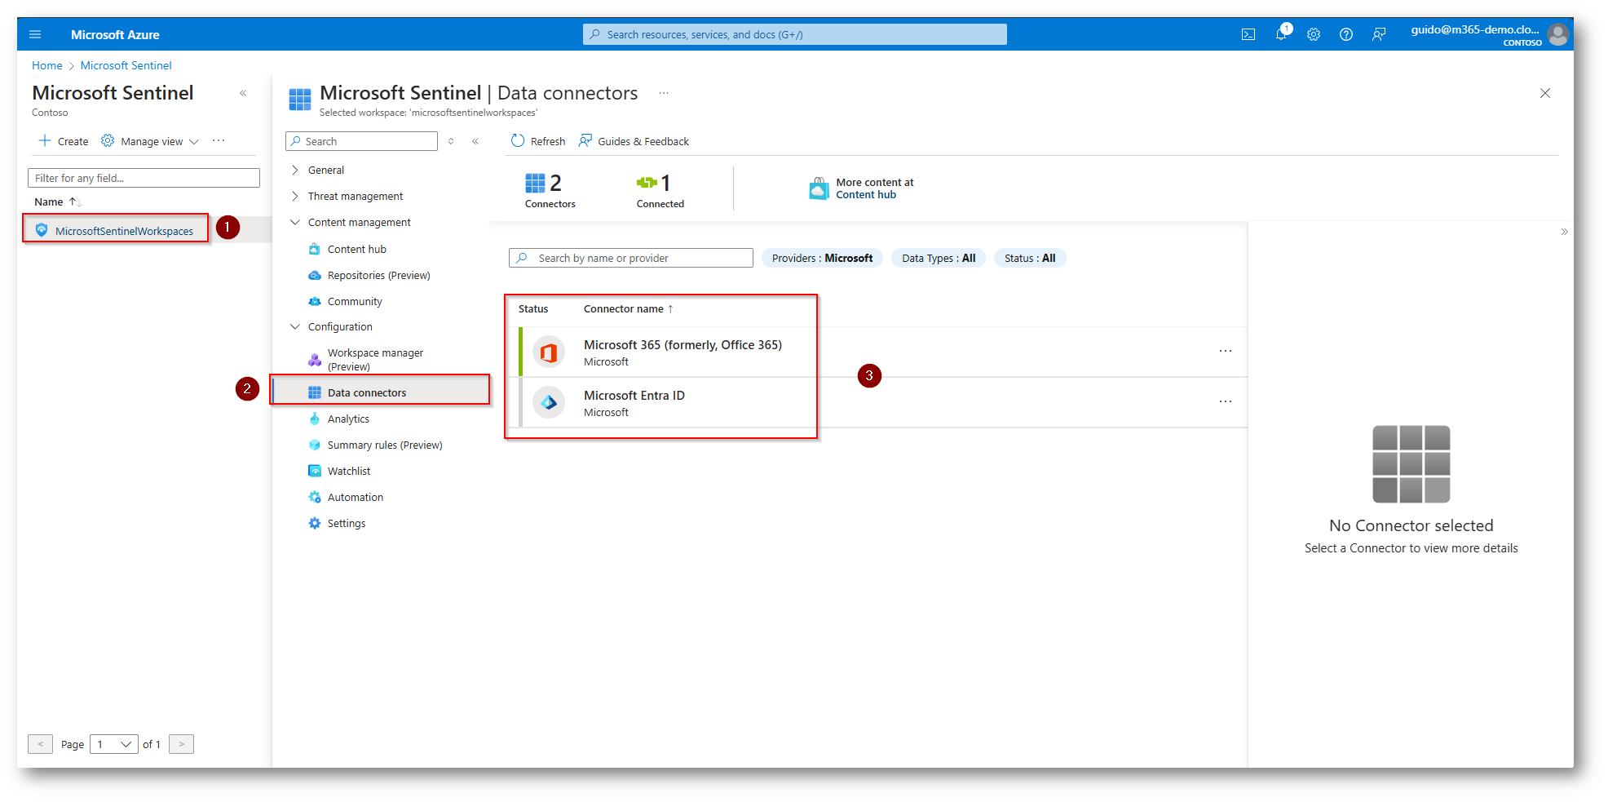Open the Manage view dropdown

(150, 141)
